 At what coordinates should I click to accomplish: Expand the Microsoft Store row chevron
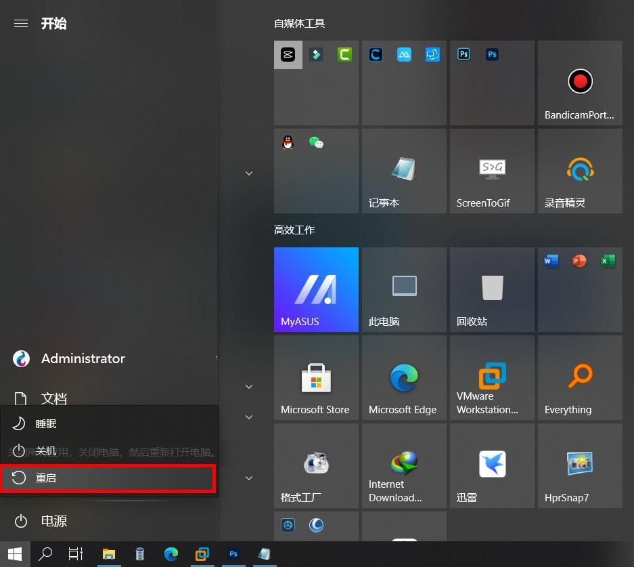(x=249, y=386)
